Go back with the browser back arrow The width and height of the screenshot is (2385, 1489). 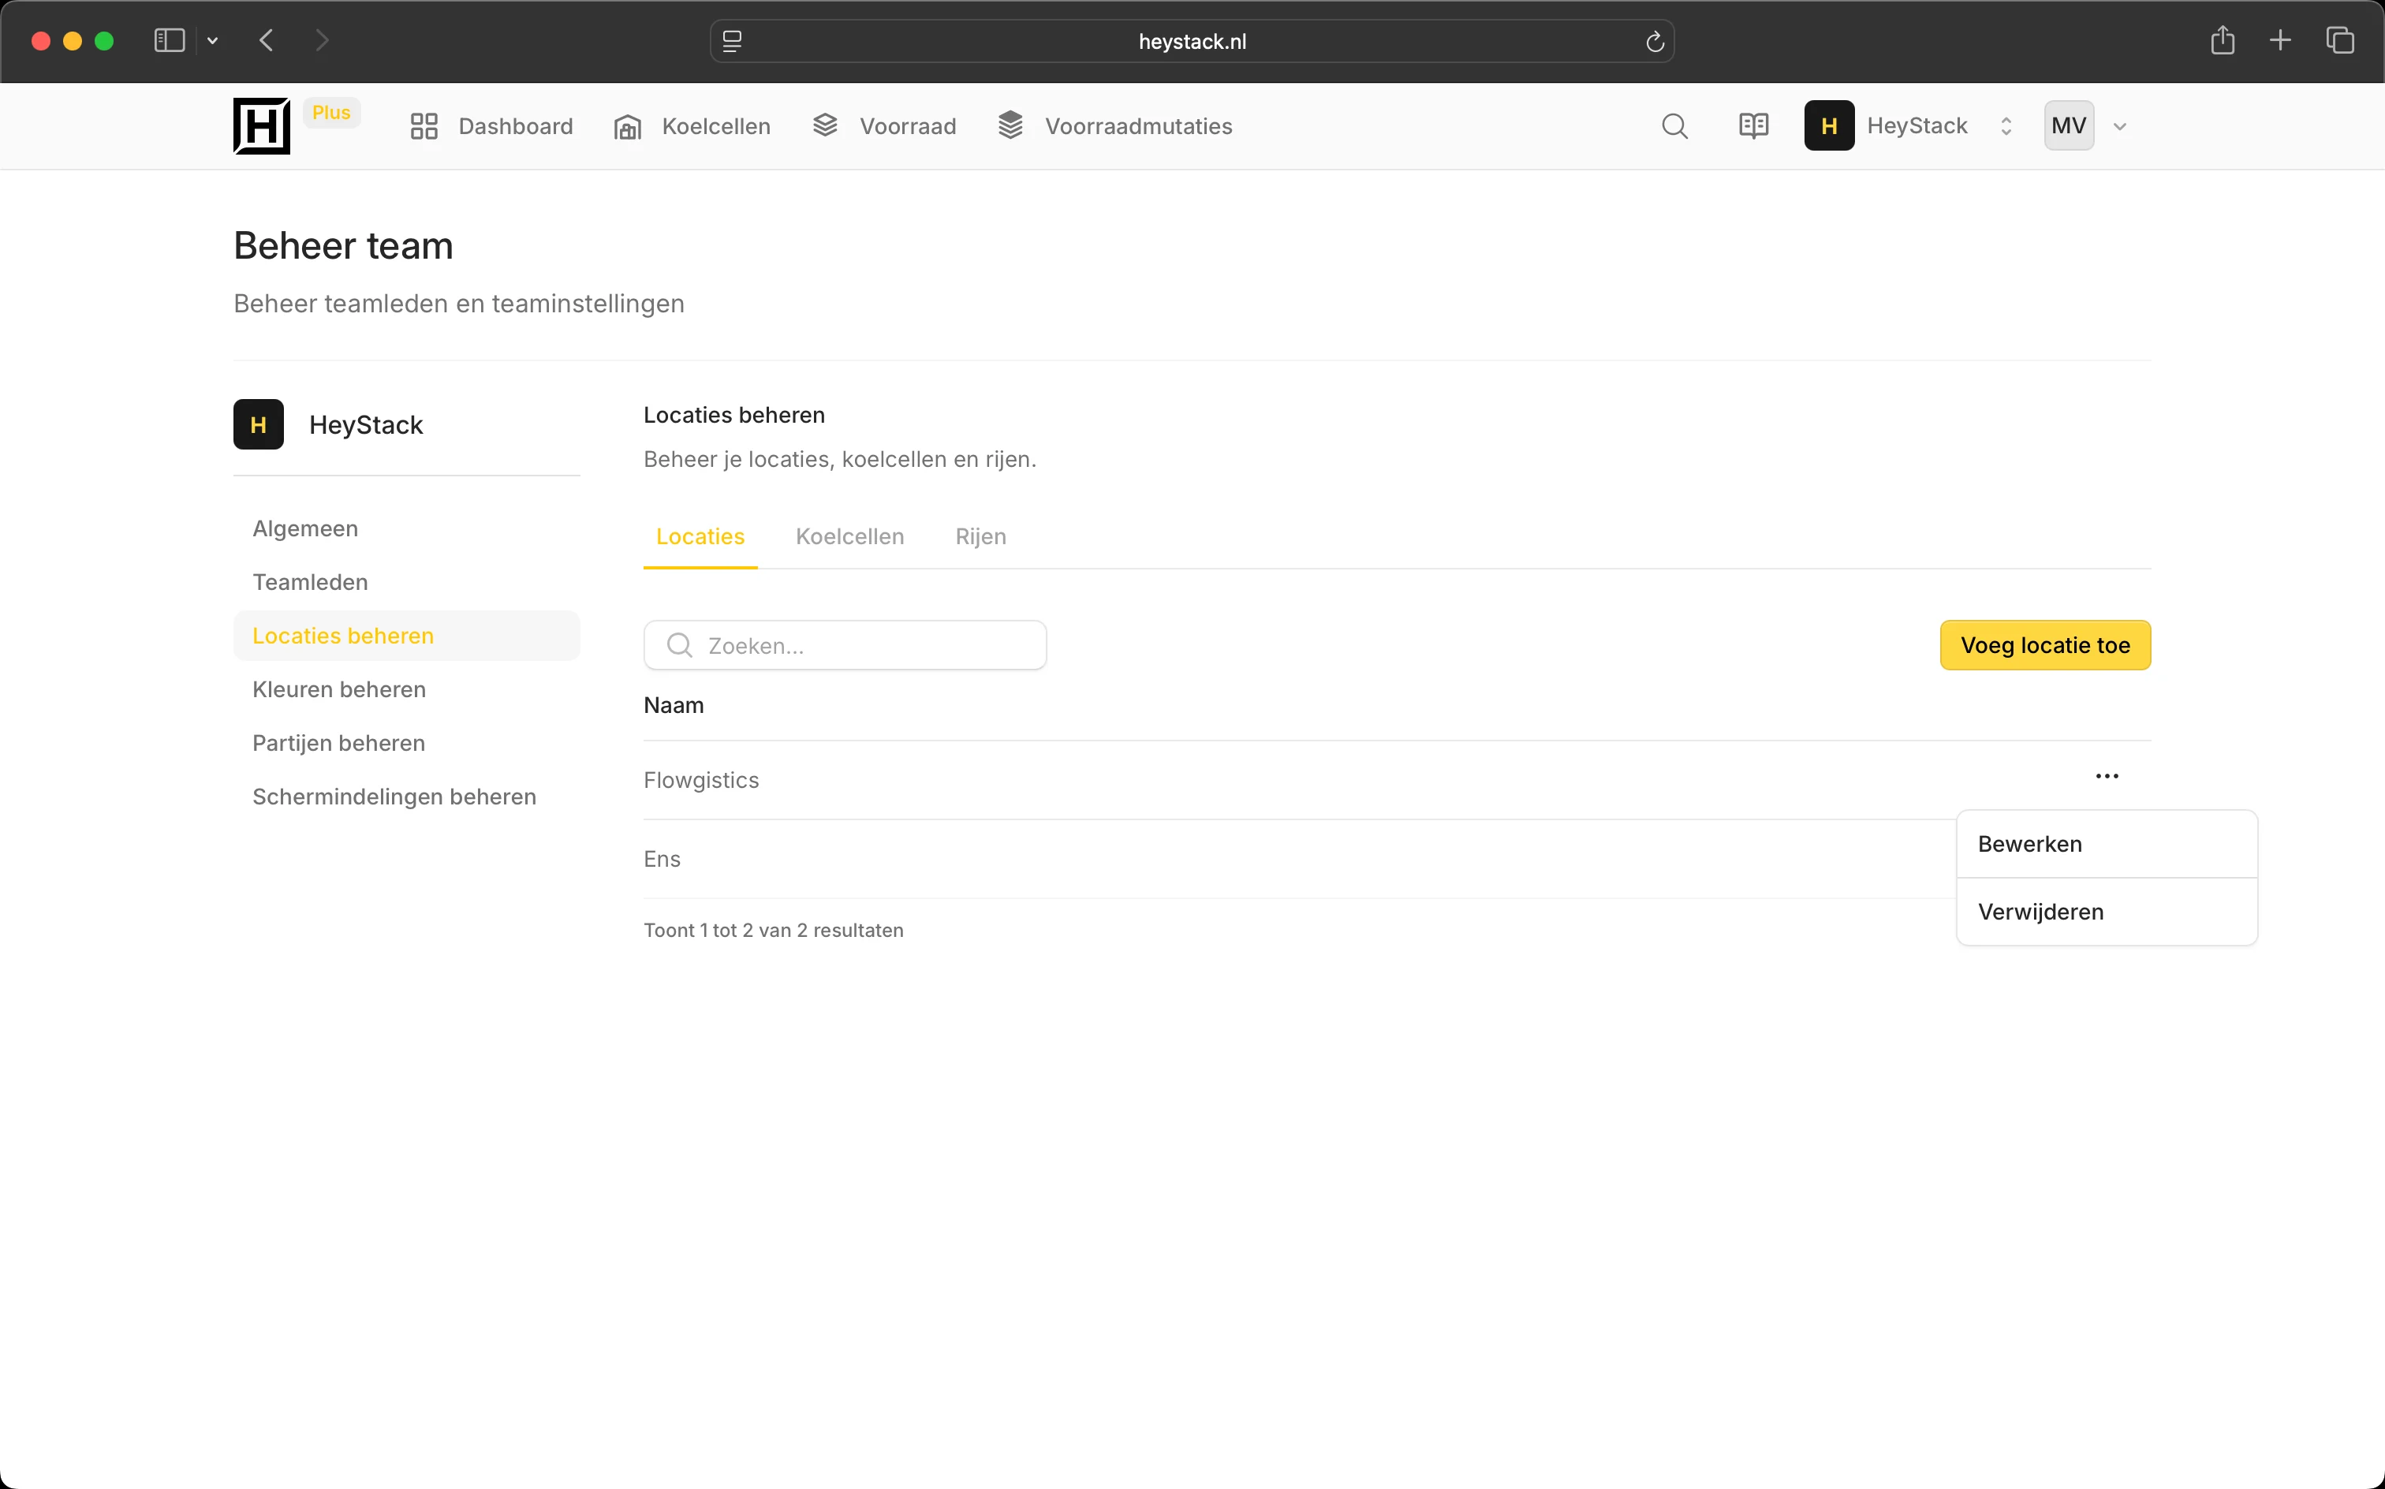point(266,40)
